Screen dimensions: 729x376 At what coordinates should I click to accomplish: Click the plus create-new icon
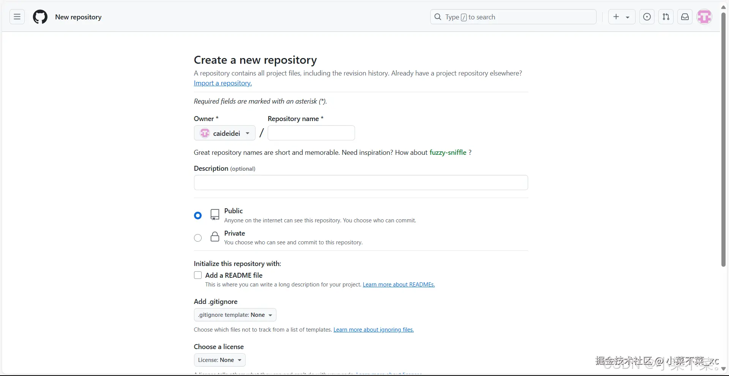[616, 17]
